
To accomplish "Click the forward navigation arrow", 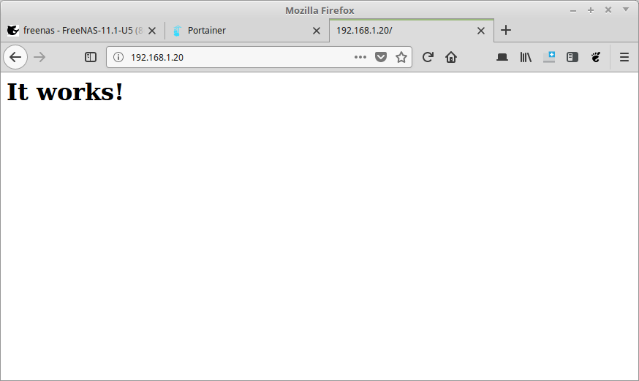I will (39, 57).
